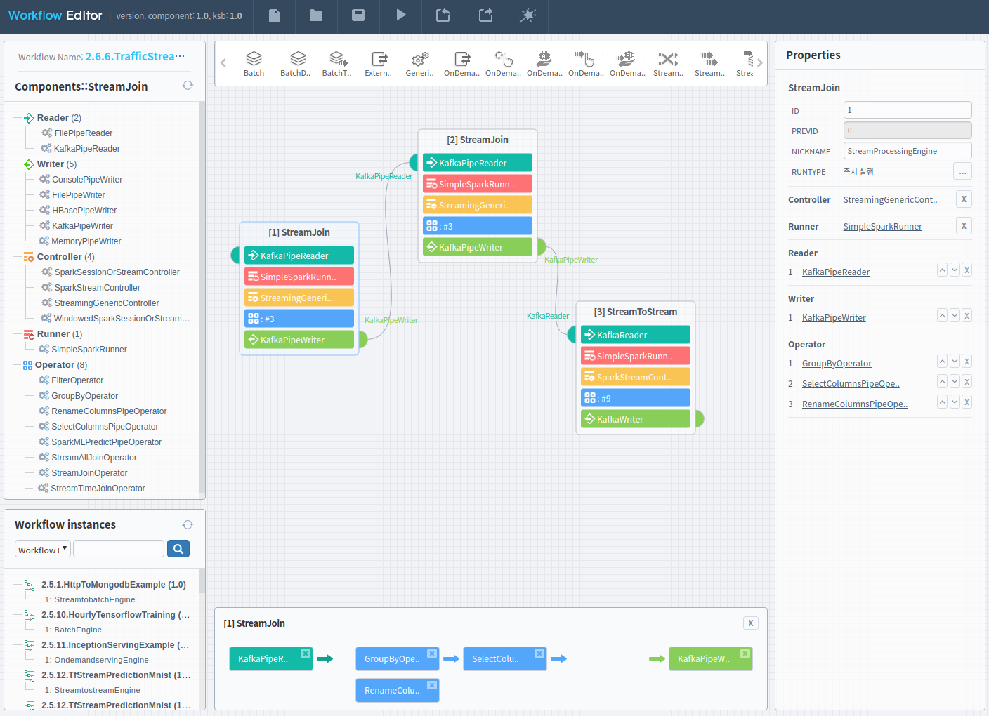989x716 pixels.
Task: Create a new workflow document
Action: click(x=274, y=15)
